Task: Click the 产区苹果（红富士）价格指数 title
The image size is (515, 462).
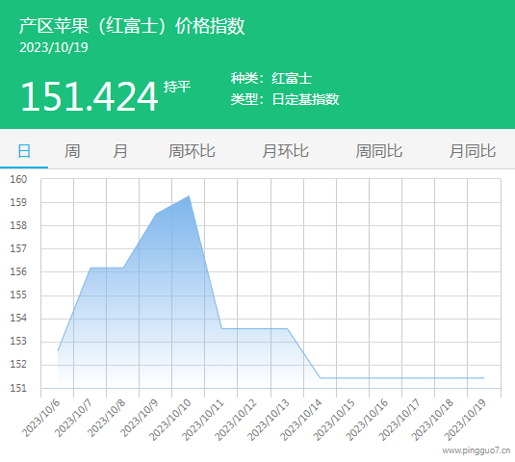Action: tap(132, 26)
